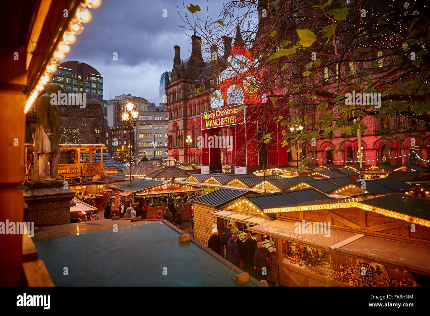Click the "Merry Christmas" illuminated sign text
The image size is (430, 316).
220,113
